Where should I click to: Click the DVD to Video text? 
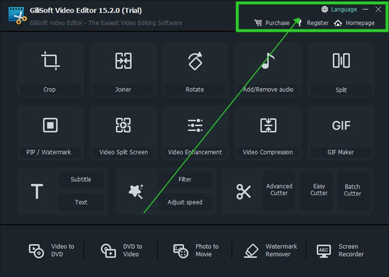click(x=132, y=250)
